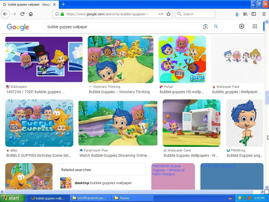Click the Google logo
269x202 pixels.
pos(18,27)
